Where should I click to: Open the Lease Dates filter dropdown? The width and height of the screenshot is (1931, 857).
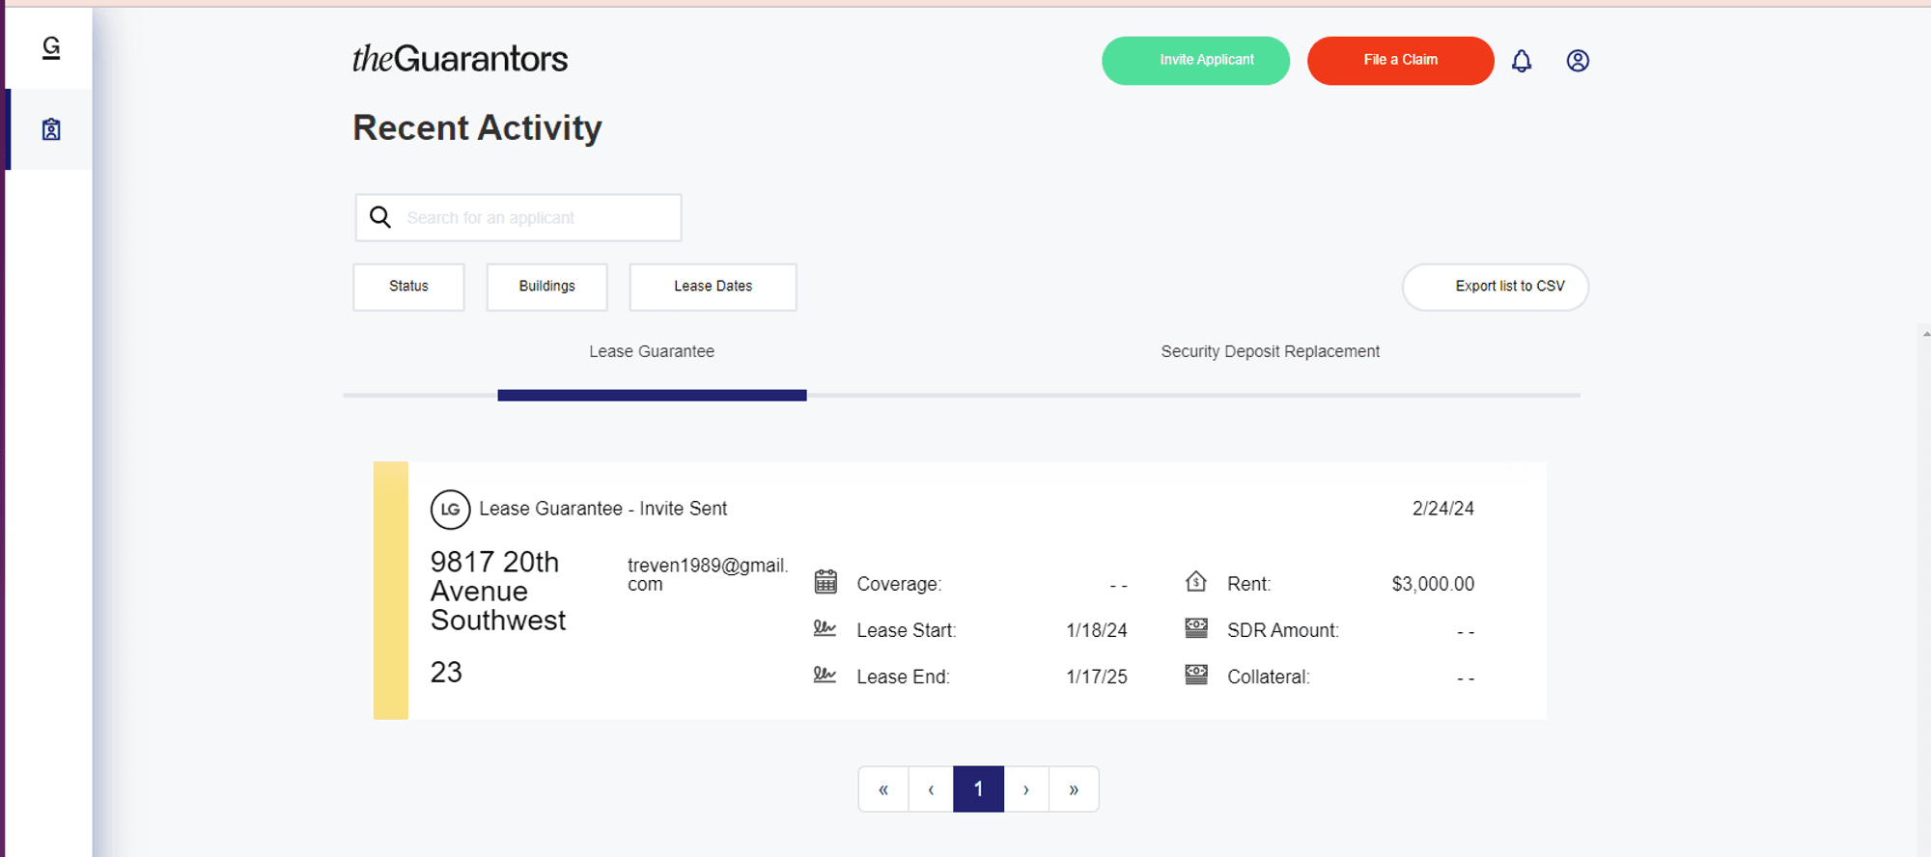(713, 287)
